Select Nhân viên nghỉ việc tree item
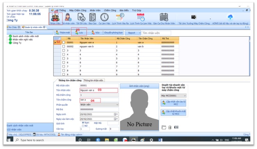Image resolution: width=257 pixels, height=149 pixels. pos(23,39)
